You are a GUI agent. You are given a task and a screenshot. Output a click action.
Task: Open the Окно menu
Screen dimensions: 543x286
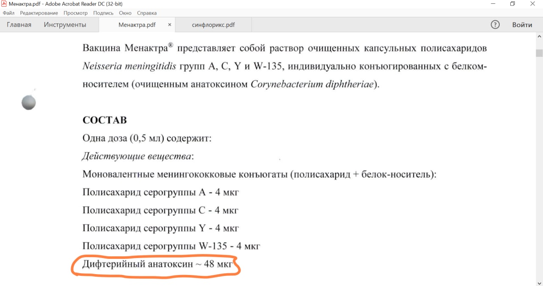click(125, 13)
